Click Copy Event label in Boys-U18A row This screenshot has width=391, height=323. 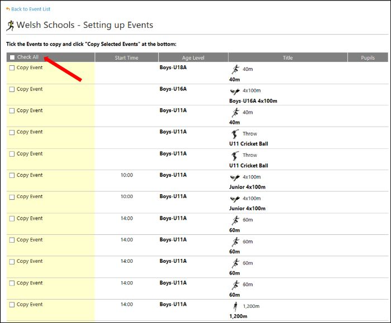(x=30, y=68)
